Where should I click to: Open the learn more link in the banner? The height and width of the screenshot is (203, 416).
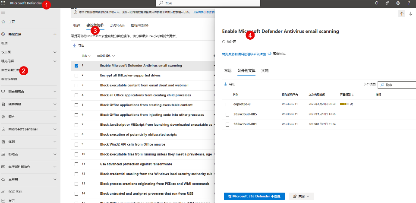tap(203, 12)
